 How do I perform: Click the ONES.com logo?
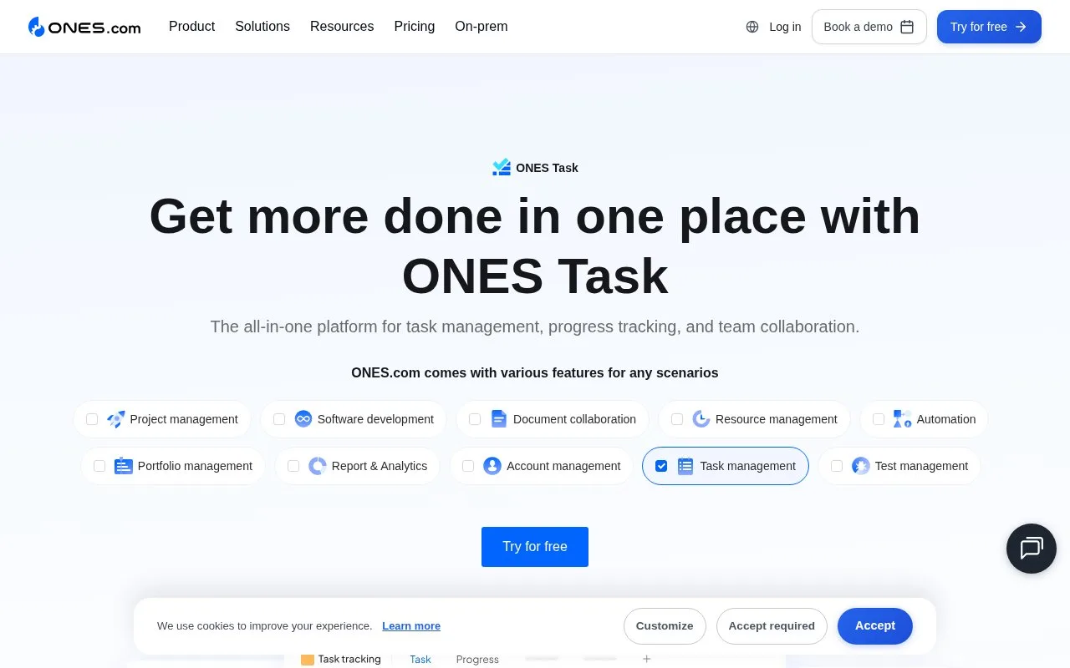point(84,27)
